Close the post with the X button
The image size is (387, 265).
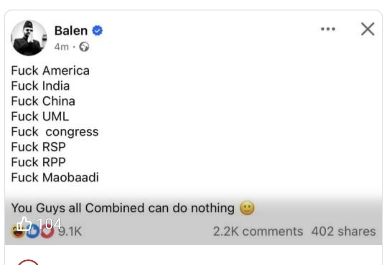(368, 29)
